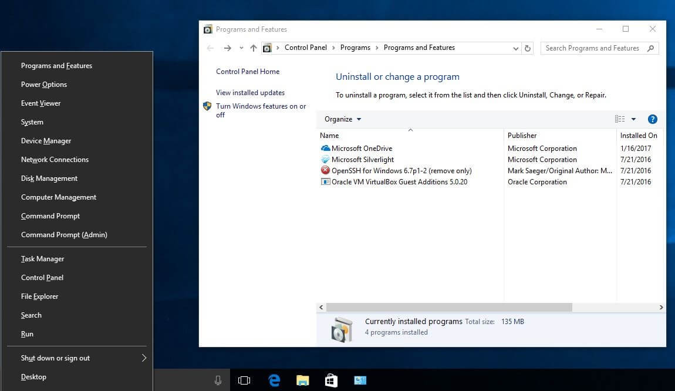This screenshot has height=391, width=675.
Task: Open the recent locations dropdown arrow
Action: [x=241, y=48]
